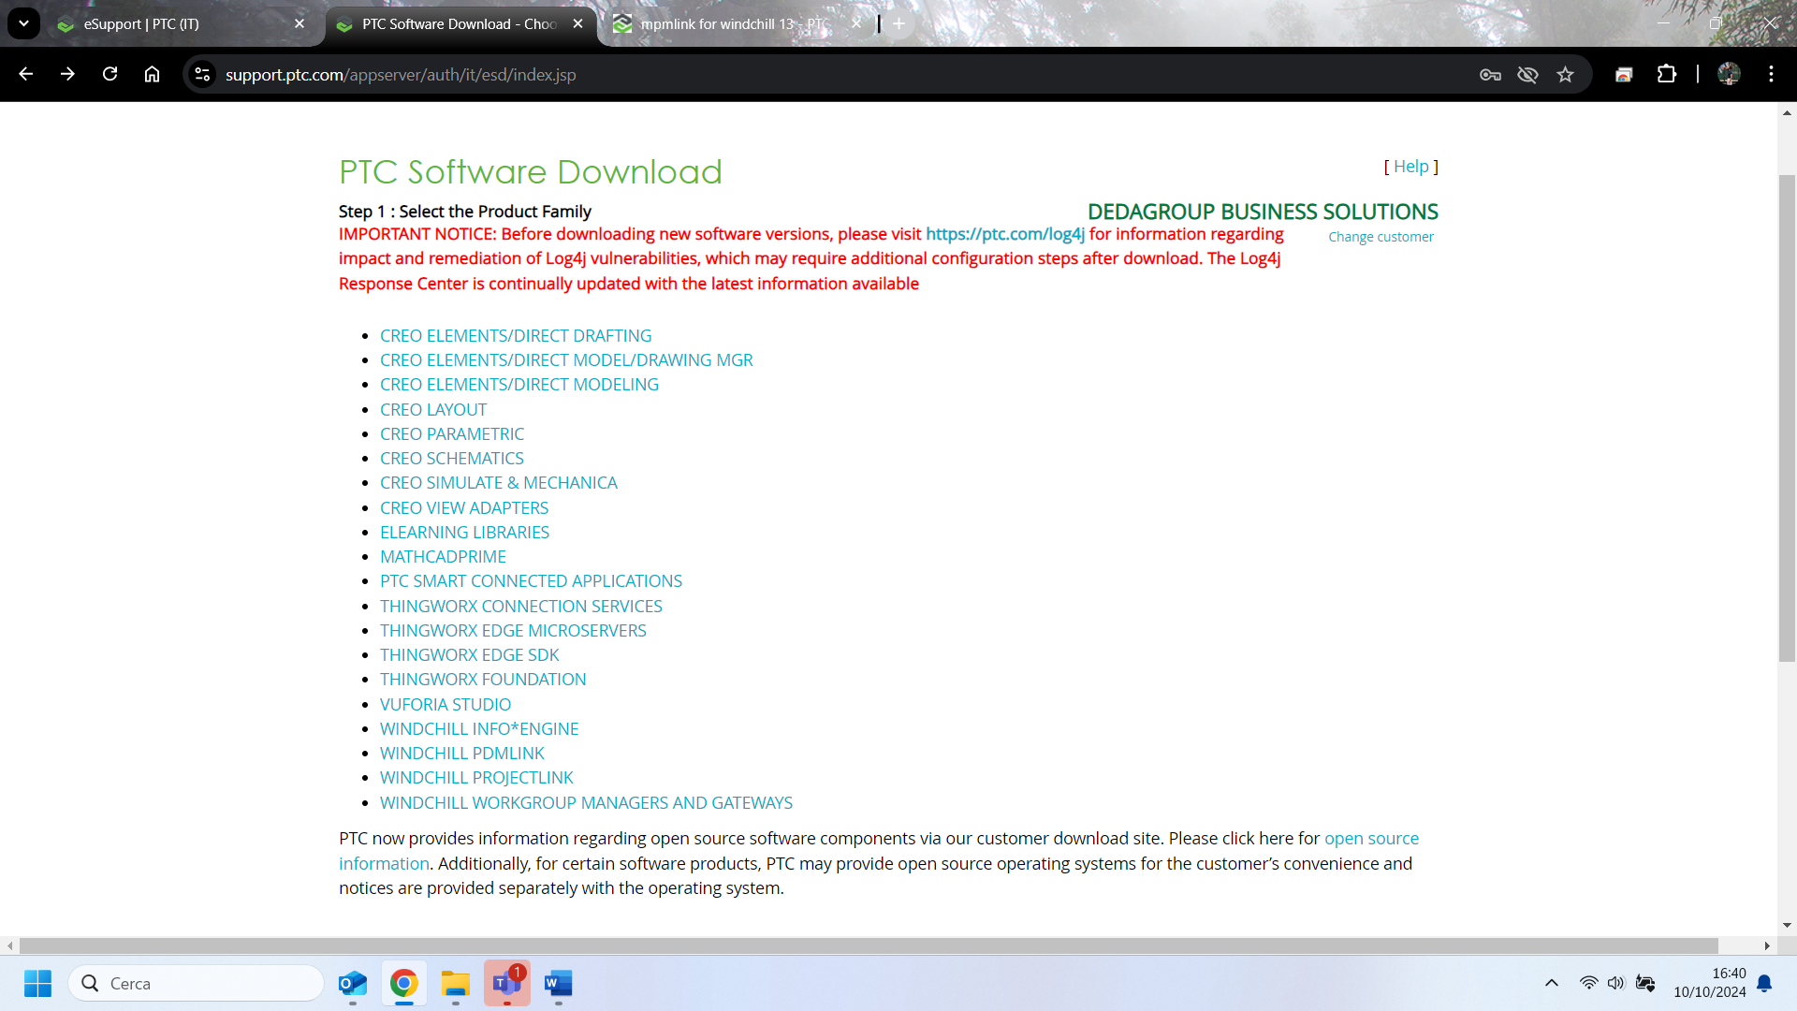Switch to the mpmlink for windchill tab
The width and height of the screenshot is (1797, 1011).
[x=730, y=23]
